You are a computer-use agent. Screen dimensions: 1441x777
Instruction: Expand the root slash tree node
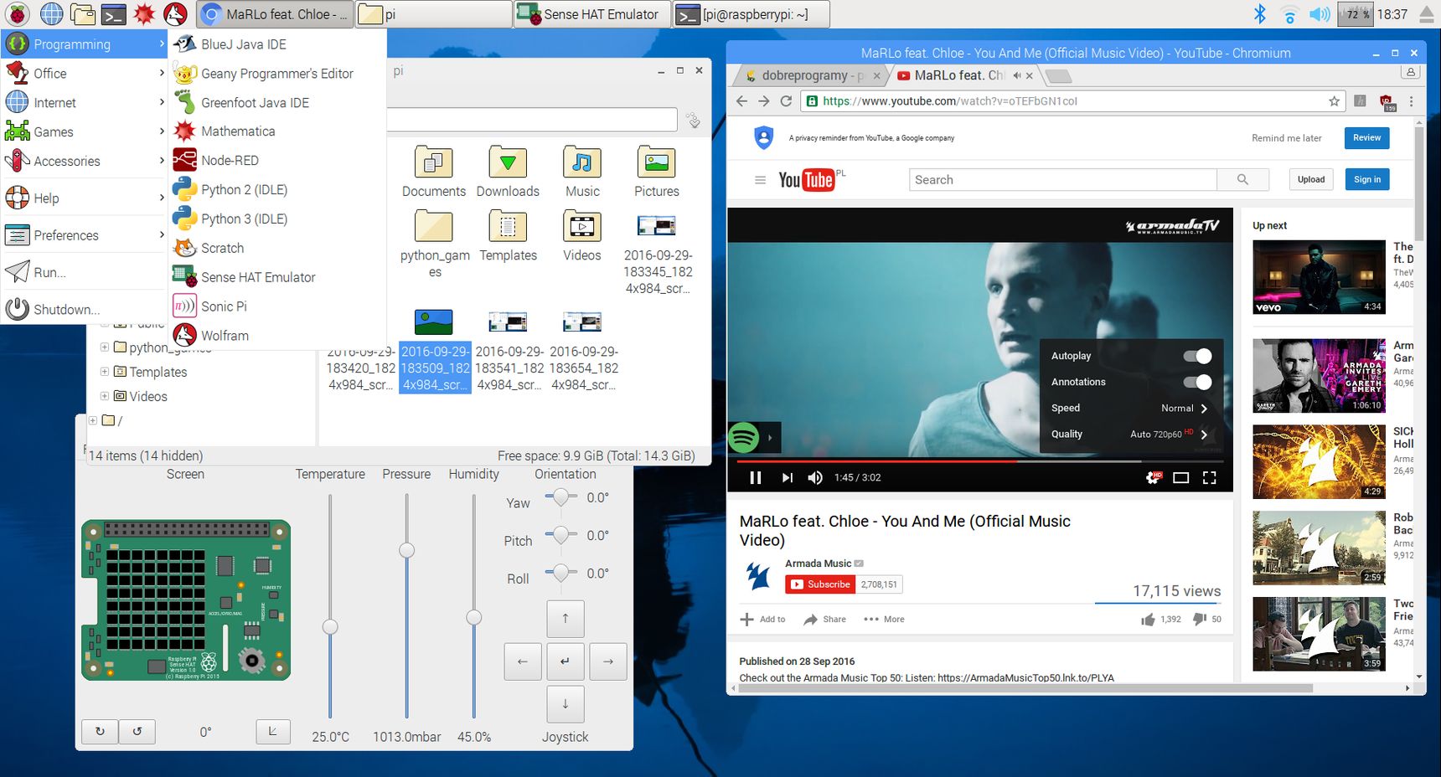coord(92,420)
